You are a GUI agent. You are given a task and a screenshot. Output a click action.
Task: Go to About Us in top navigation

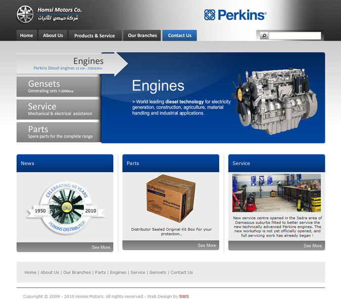(53, 35)
